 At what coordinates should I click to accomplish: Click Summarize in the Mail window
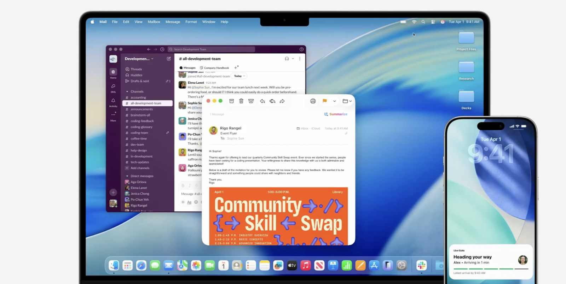click(336, 114)
